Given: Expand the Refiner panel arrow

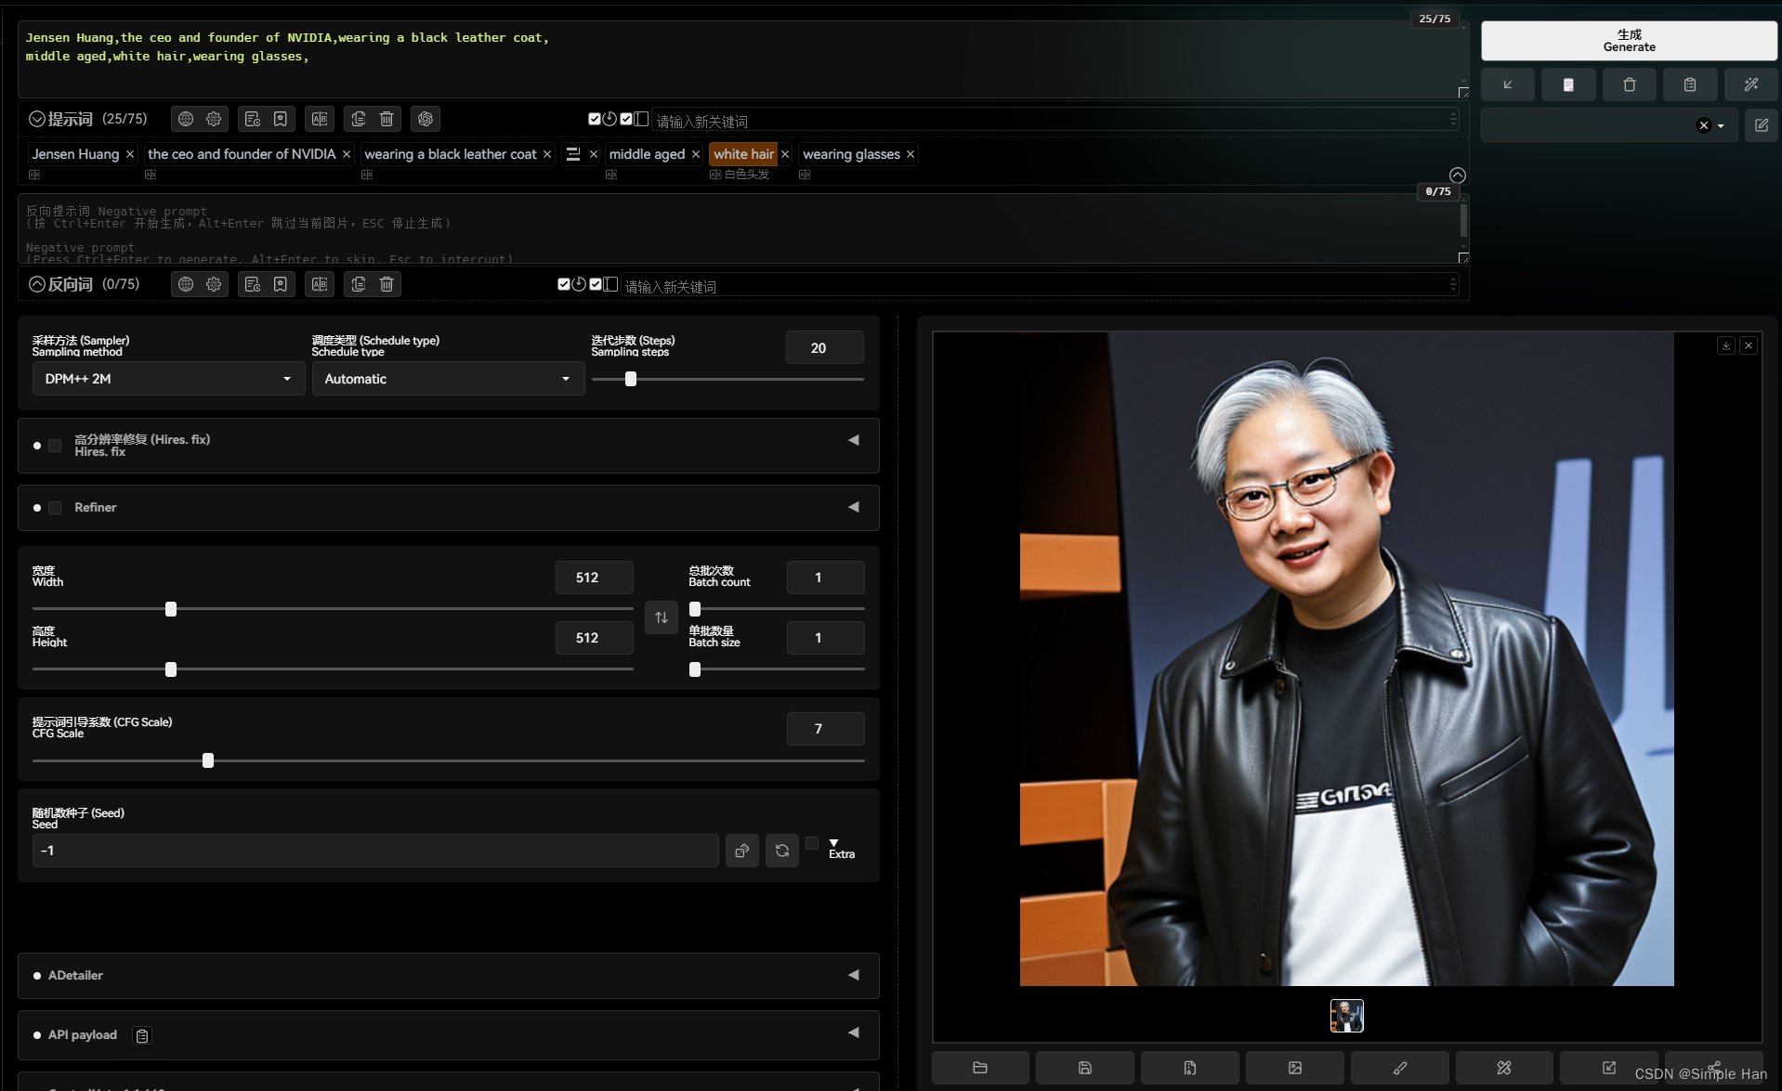Looking at the screenshot, I should pos(853,507).
